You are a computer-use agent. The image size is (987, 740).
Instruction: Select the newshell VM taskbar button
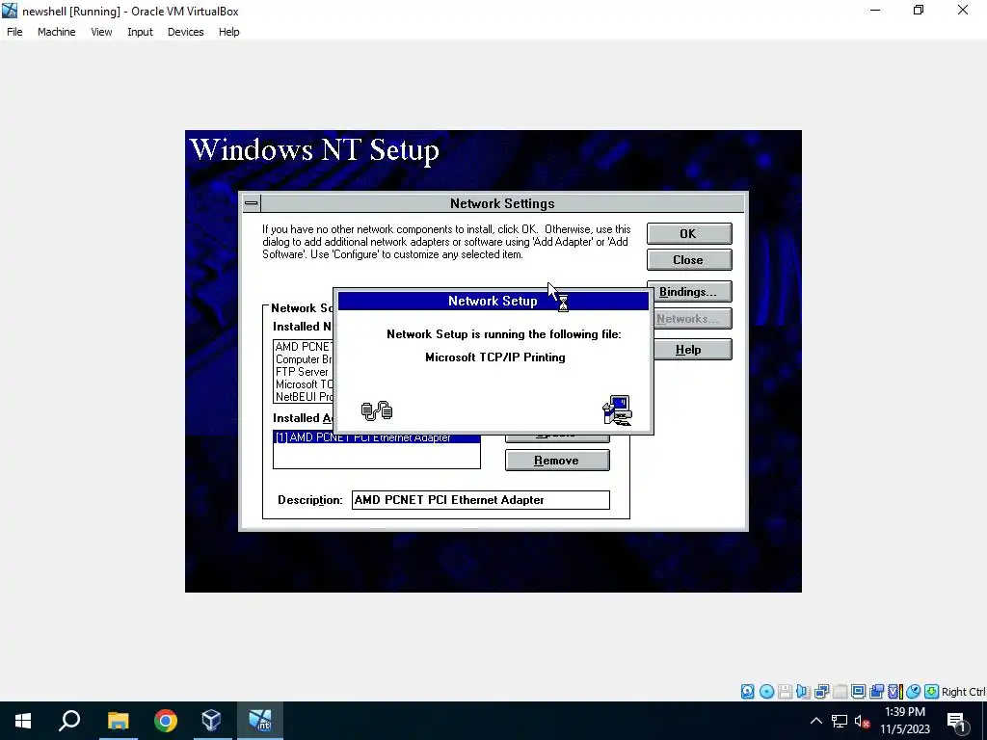click(260, 721)
